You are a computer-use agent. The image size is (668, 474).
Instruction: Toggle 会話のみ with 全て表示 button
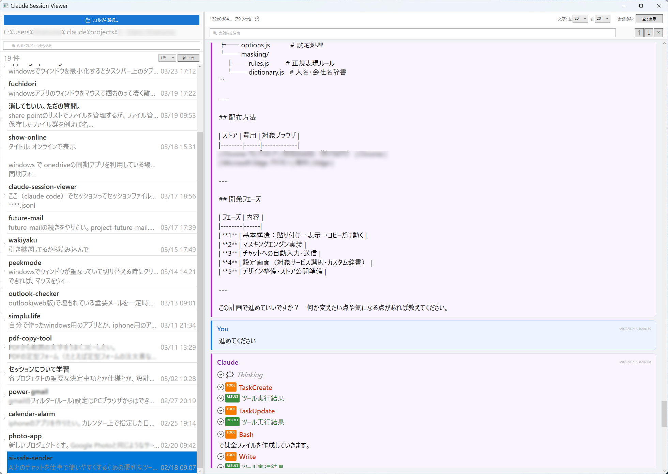point(649,19)
